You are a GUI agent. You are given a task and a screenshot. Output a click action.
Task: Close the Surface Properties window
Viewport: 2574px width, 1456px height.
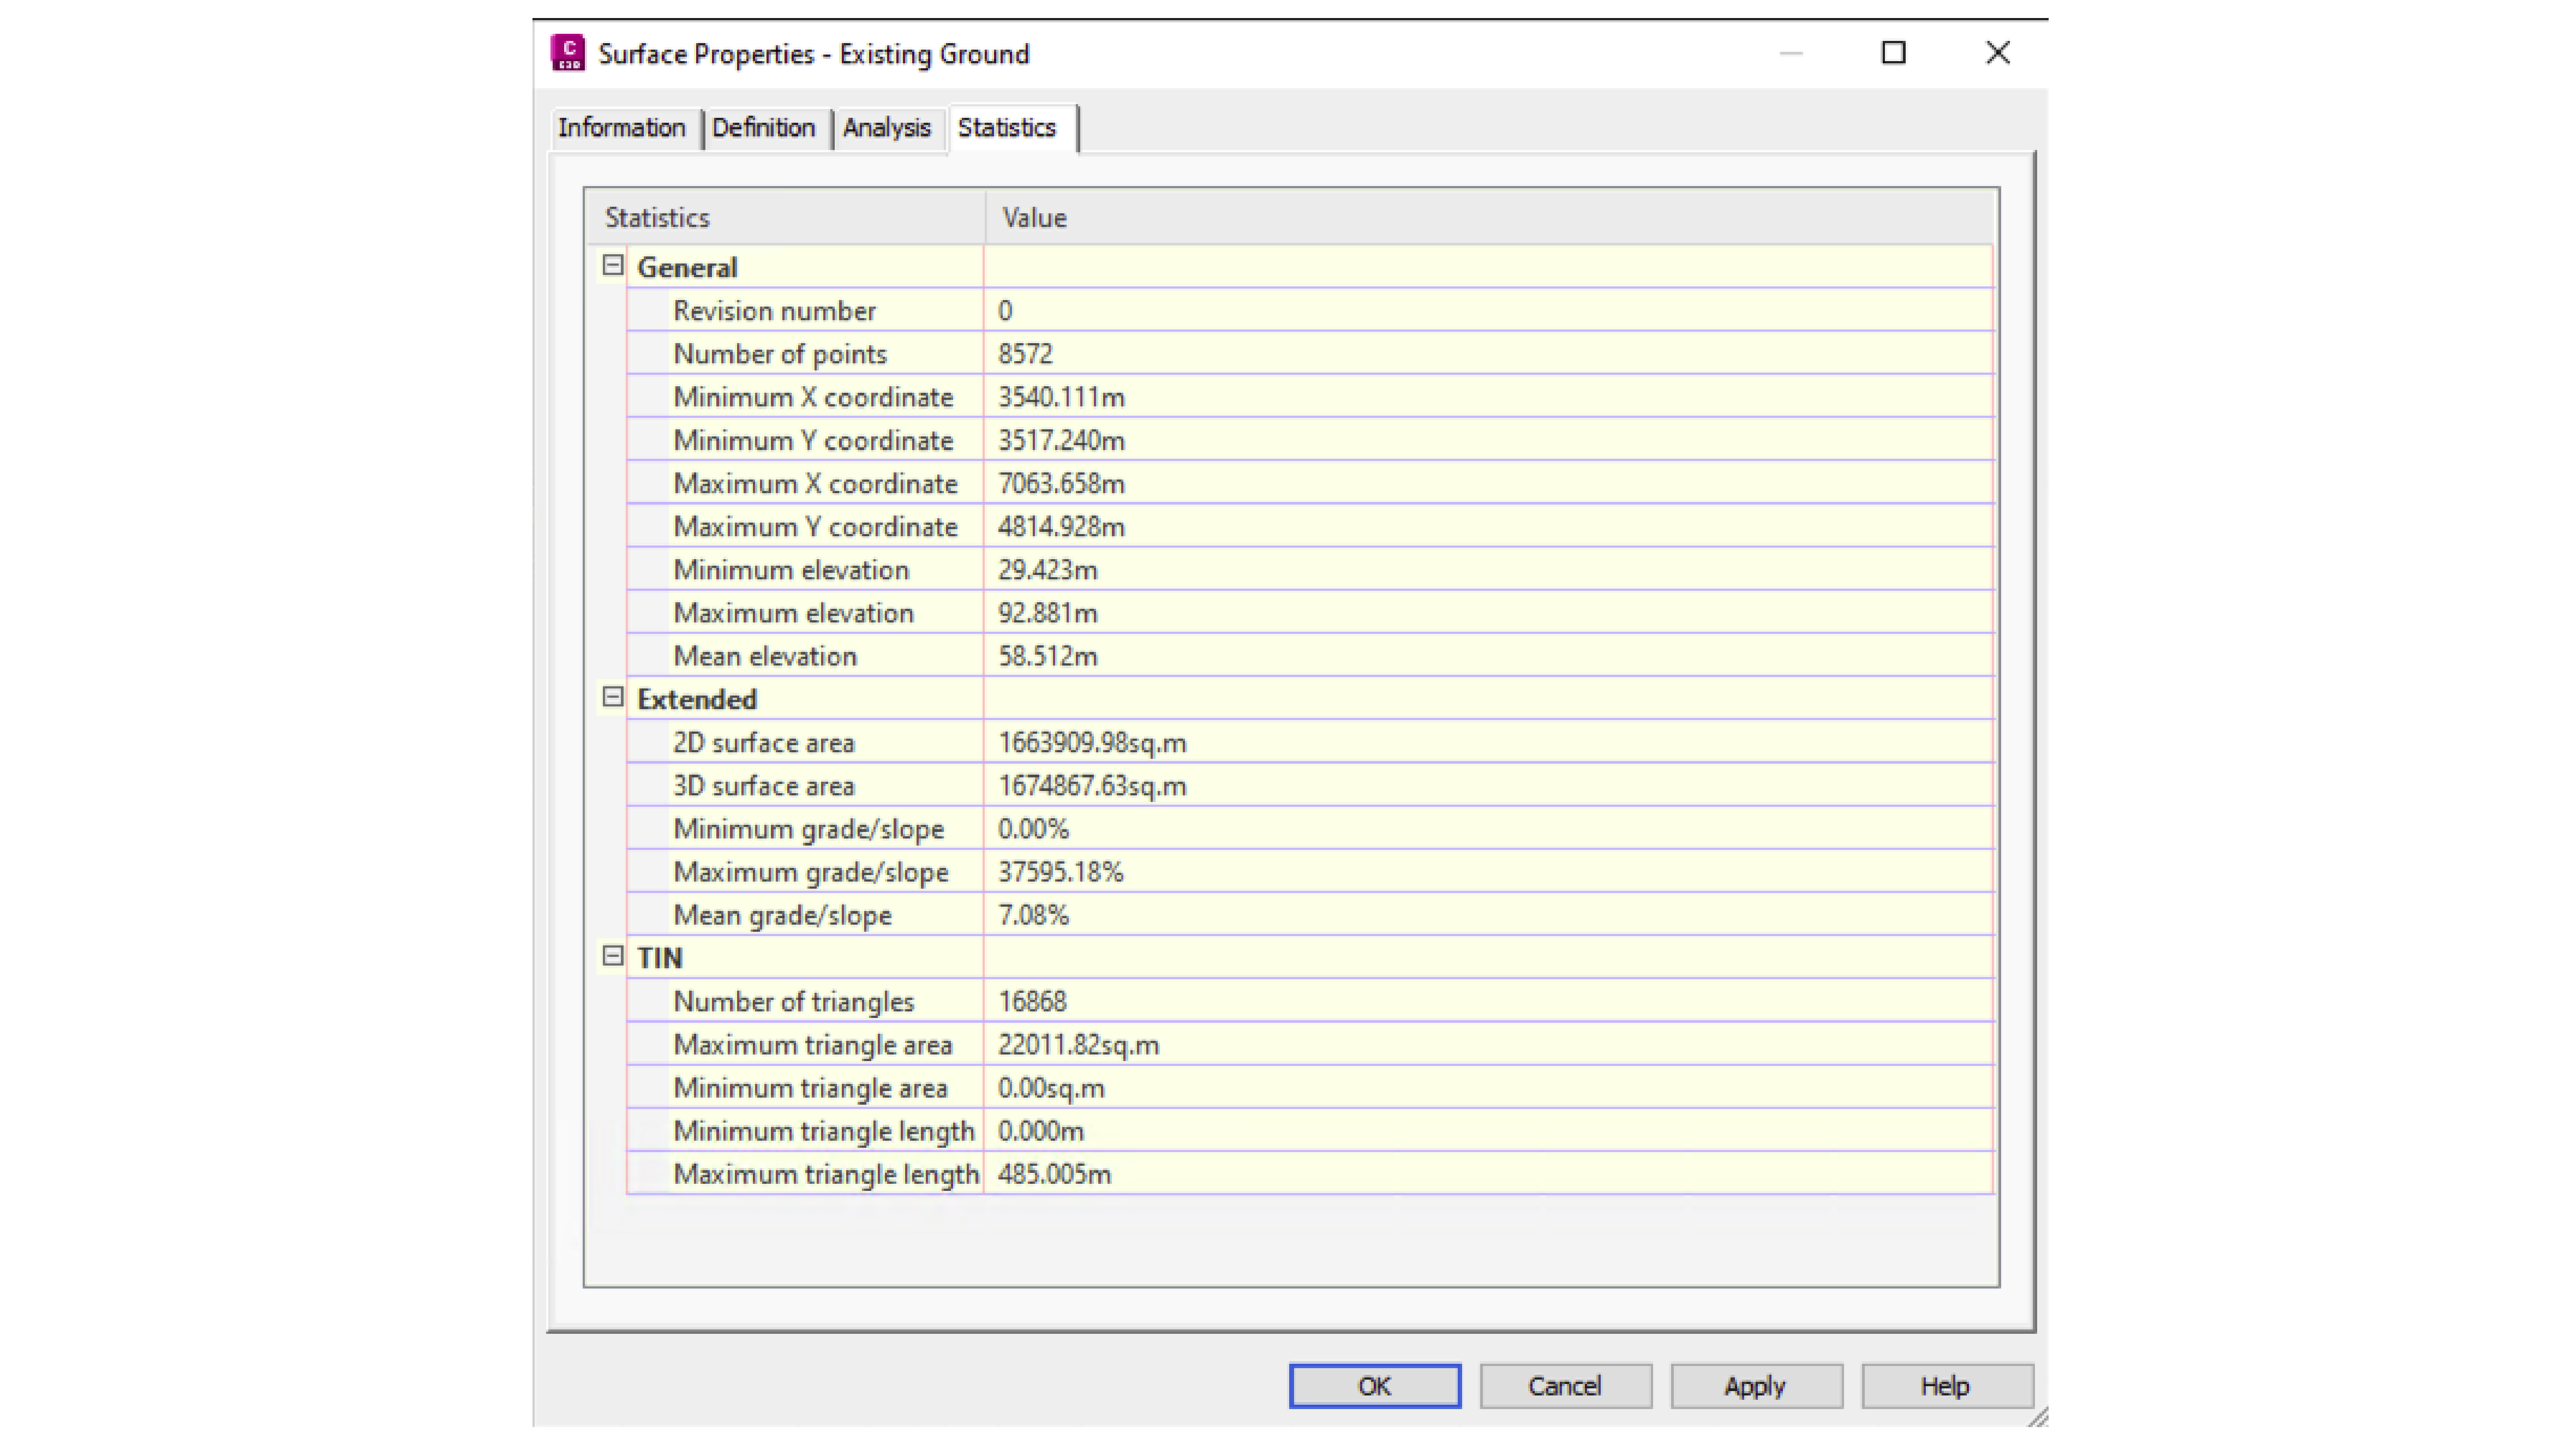(1997, 53)
